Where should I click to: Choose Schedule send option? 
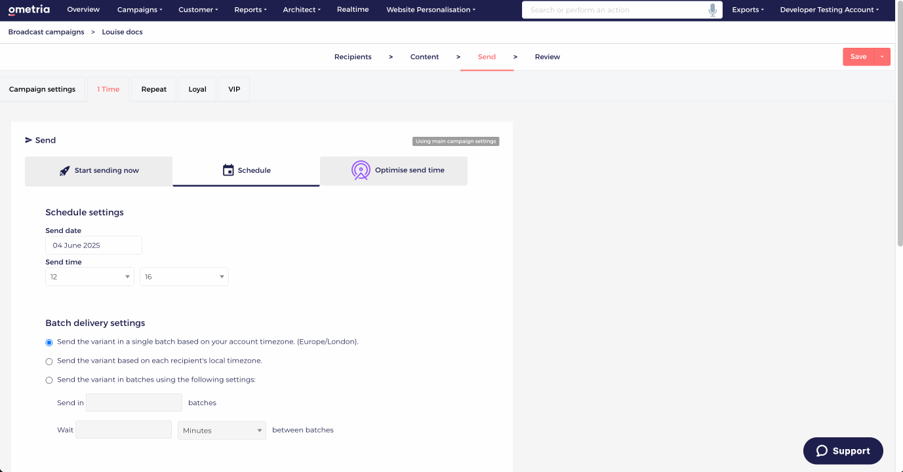(x=246, y=171)
